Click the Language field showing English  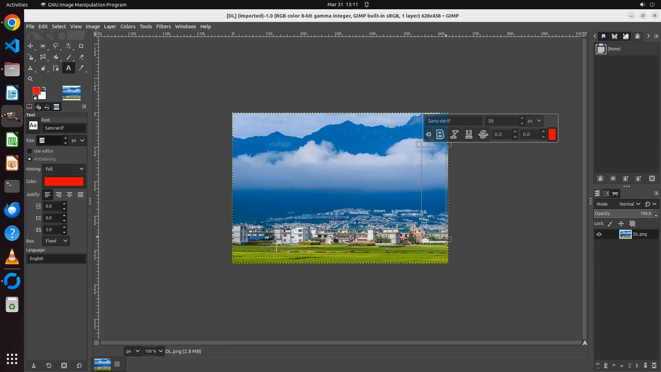pos(56,259)
